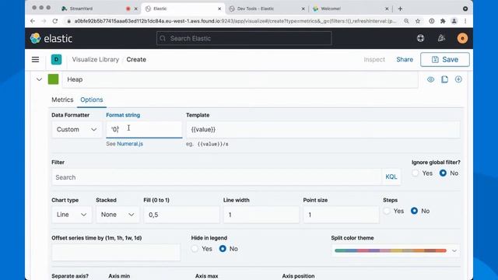Reload the page
The image size is (498, 280).
55,21
